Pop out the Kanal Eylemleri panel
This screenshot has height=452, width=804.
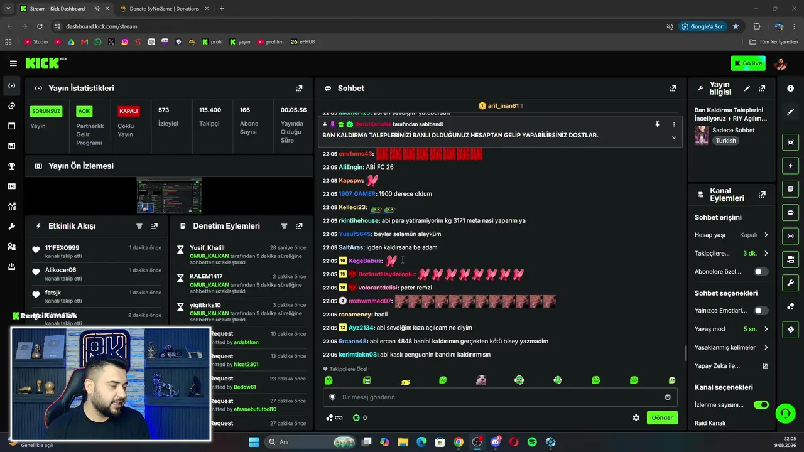coord(762,195)
